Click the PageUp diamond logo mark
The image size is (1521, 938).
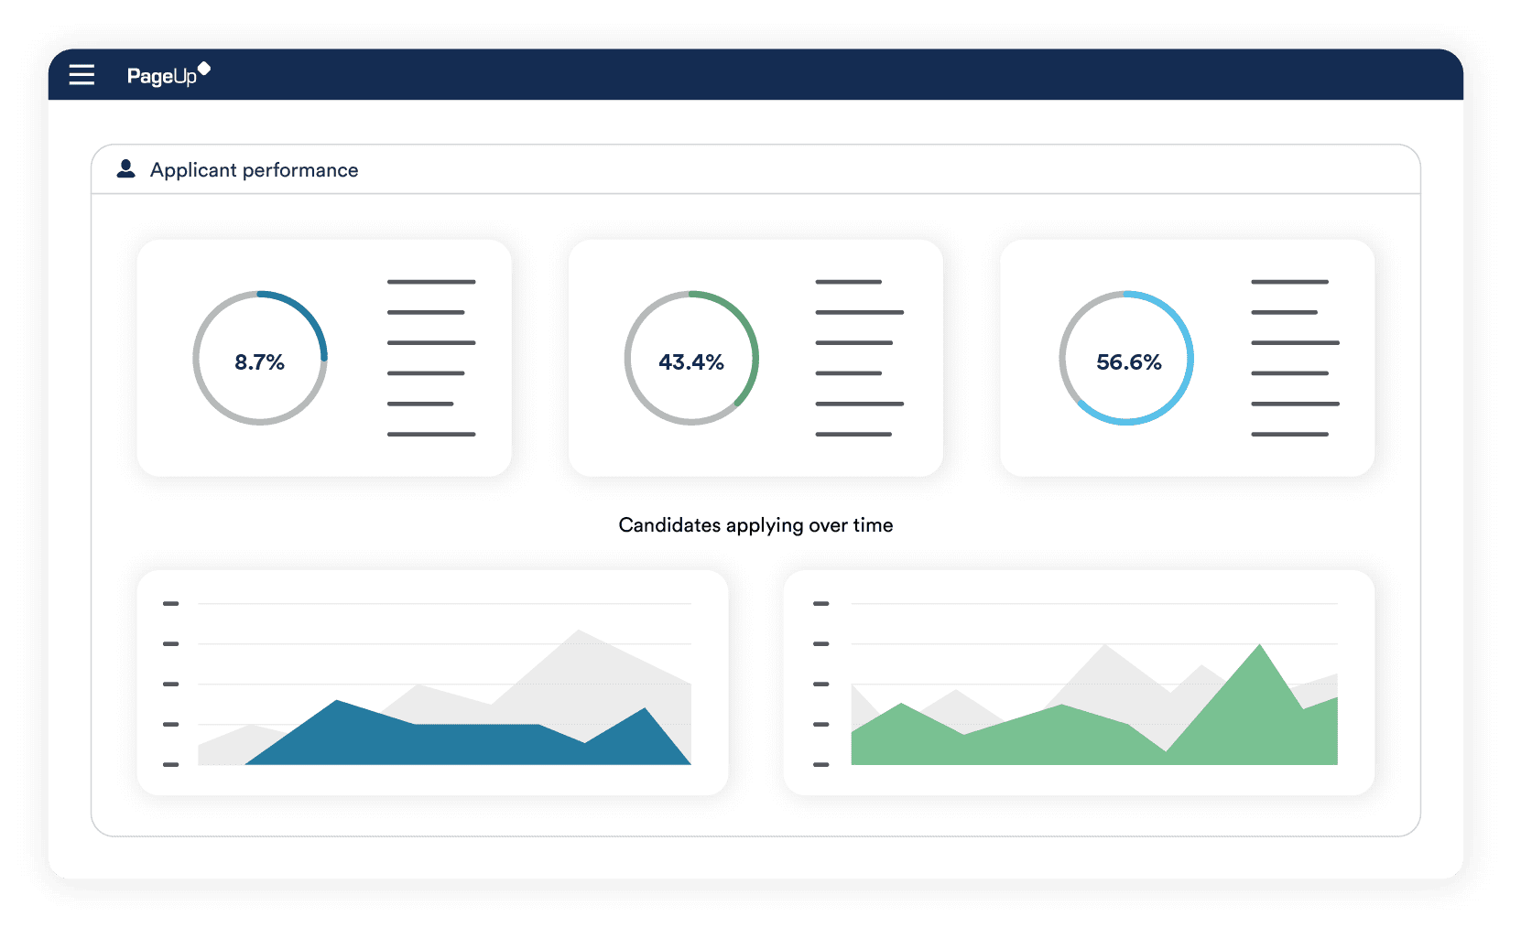coord(206,66)
